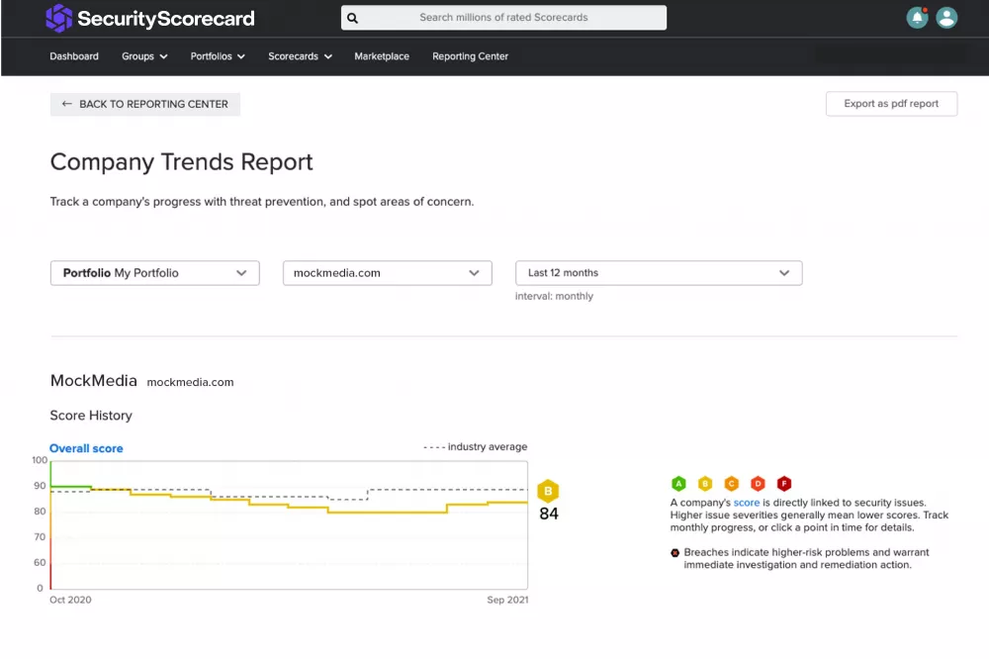The width and height of the screenshot is (989, 659).
Task: Click Back to Reporting Center button
Action: (145, 104)
